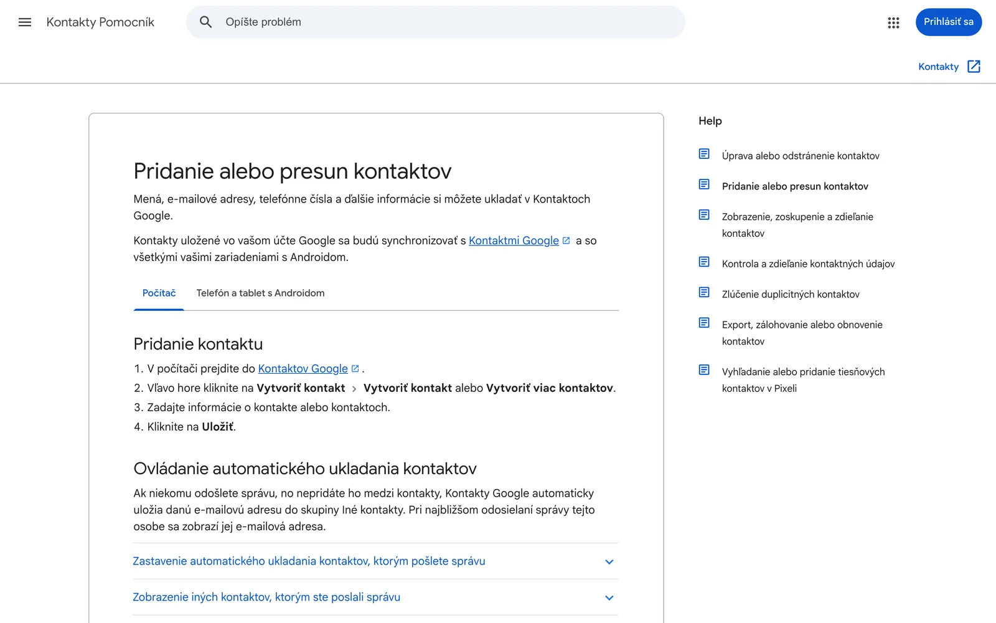This screenshot has height=623, width=996.
Task: Select the Počítač tab
Action: tap(159, 293)
